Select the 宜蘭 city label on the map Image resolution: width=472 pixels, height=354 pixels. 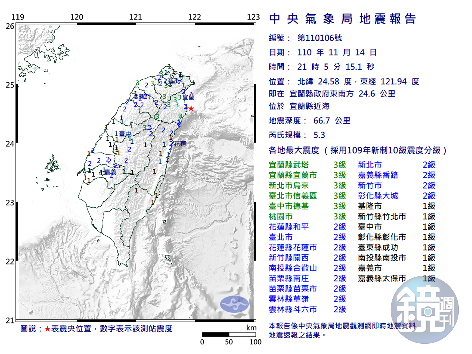(x=188, y=97)
